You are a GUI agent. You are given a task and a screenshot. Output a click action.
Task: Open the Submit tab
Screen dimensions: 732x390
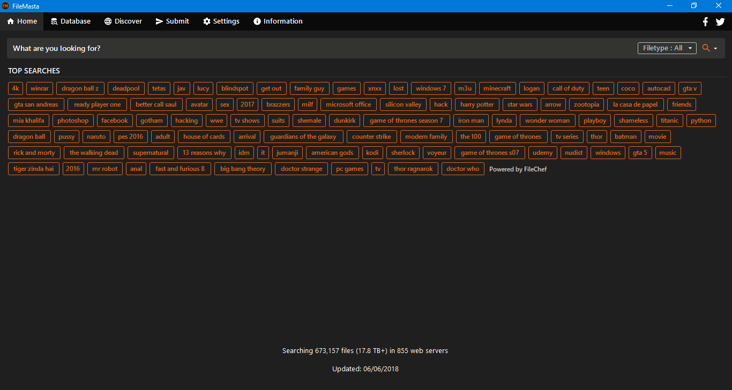pos(173,21)
